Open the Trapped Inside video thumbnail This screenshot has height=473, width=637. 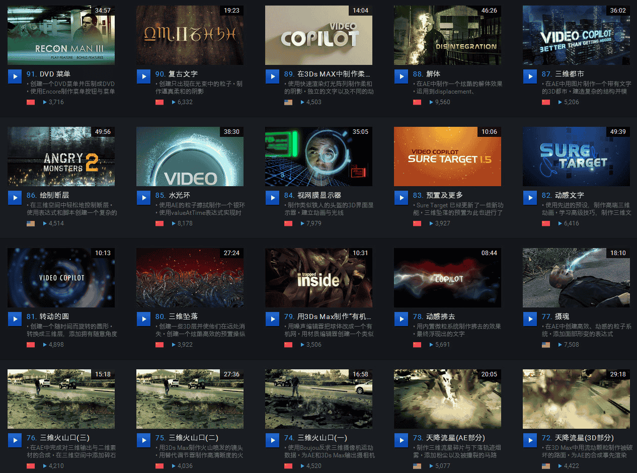[x=319, y=278]
